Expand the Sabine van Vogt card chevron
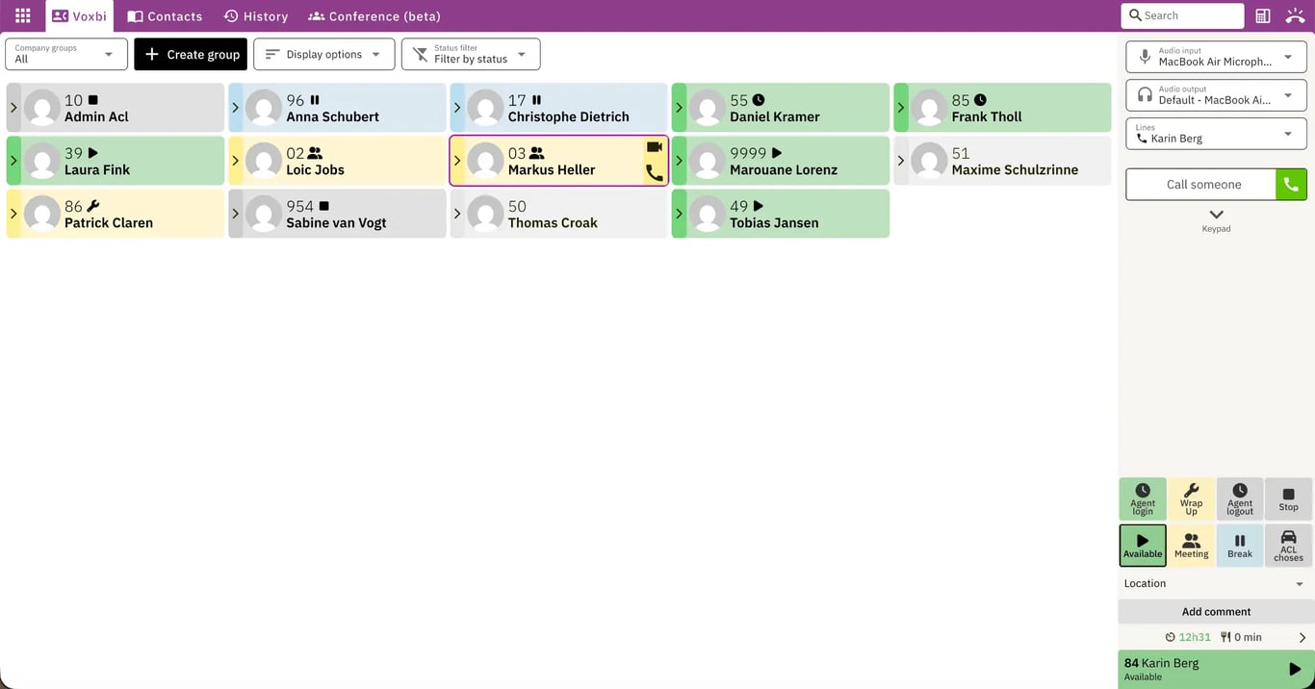This screenshot has height=689, width=1315. [235, 214]
